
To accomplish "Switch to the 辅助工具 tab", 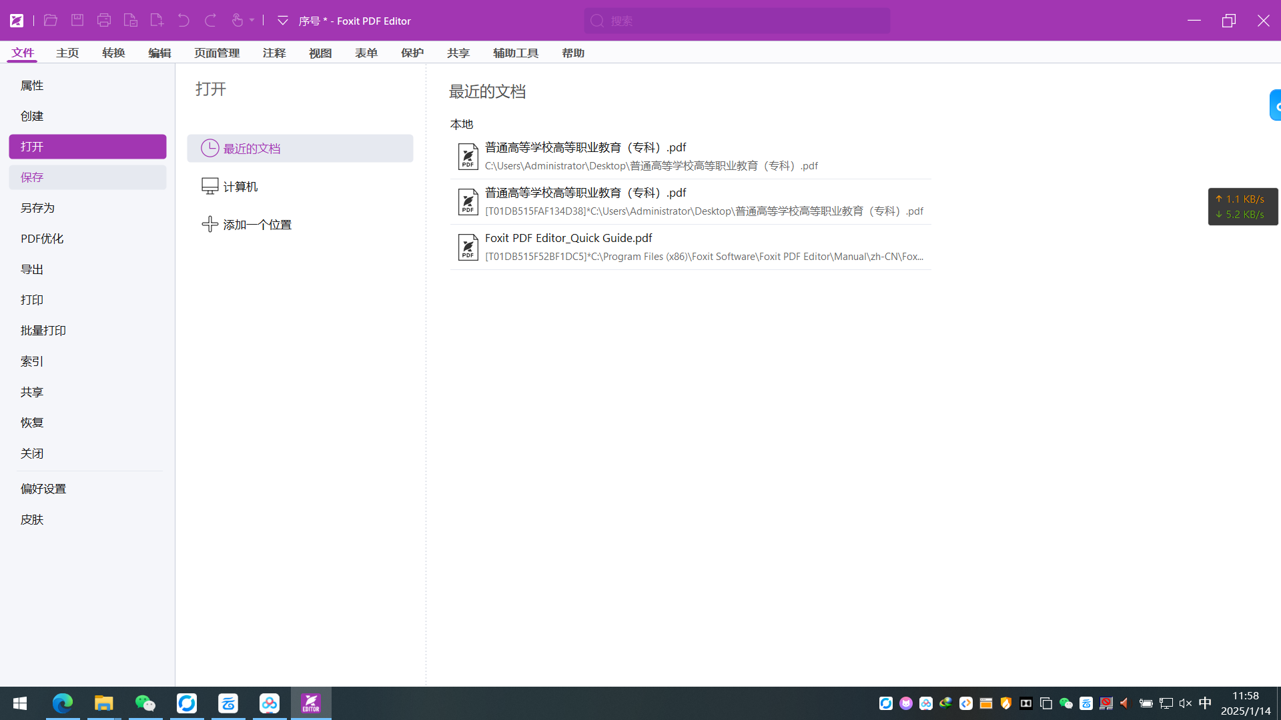I will point(516,53).
